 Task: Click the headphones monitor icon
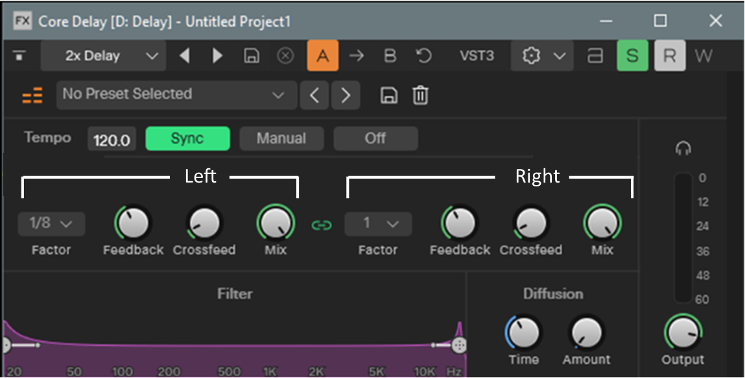(683, 149)
